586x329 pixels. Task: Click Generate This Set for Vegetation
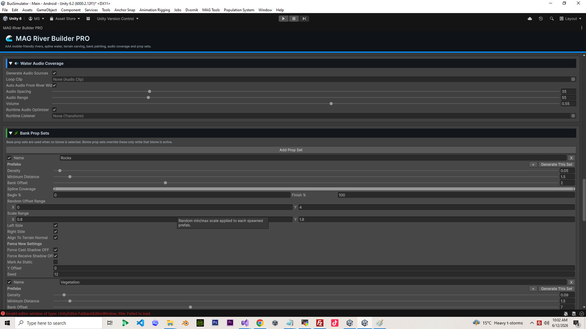tap(557, 289)
